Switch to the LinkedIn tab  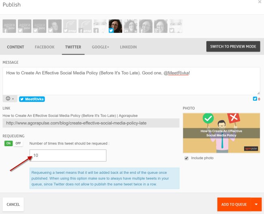coord(128,47)
